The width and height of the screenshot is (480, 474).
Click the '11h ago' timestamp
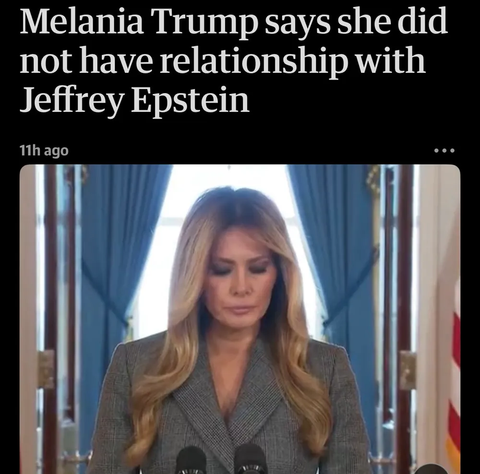pyautogui.click(x=44, y=151)
